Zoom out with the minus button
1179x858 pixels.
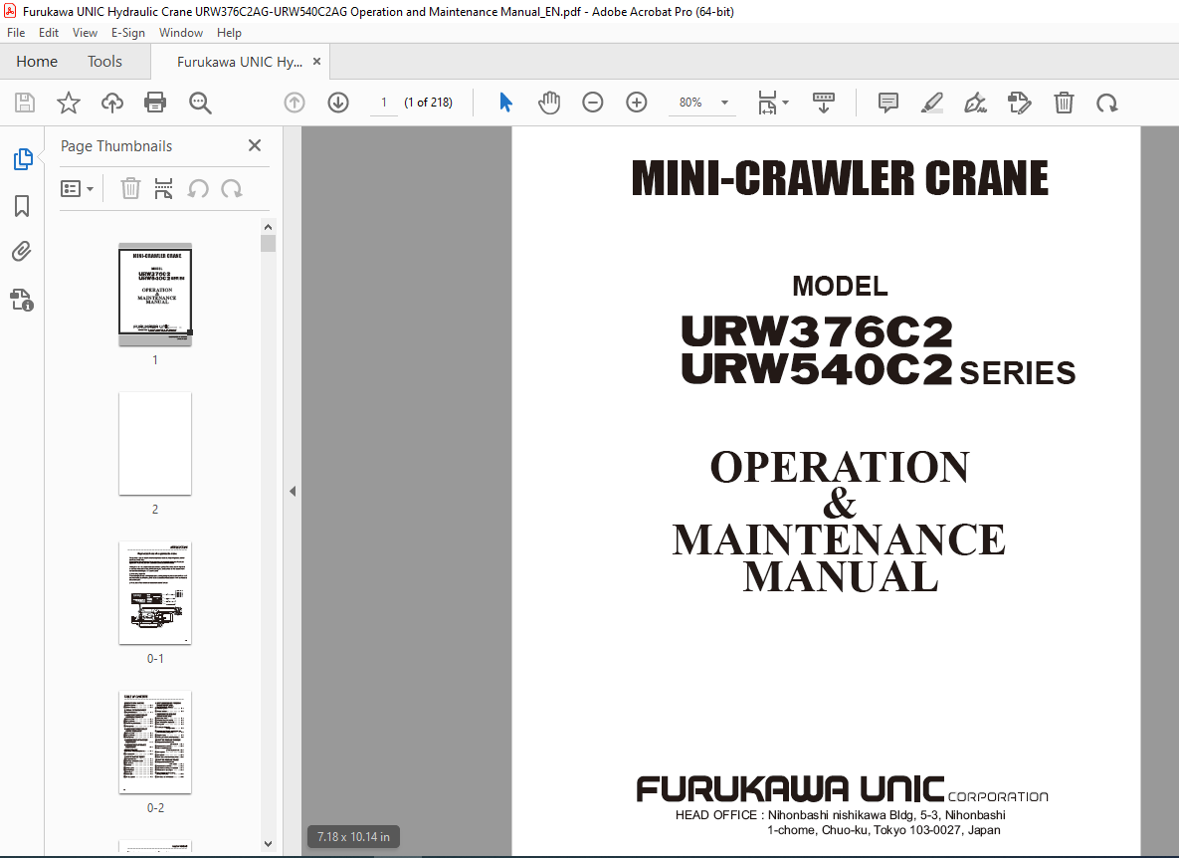pyautogui.click(x=593, y=103)
